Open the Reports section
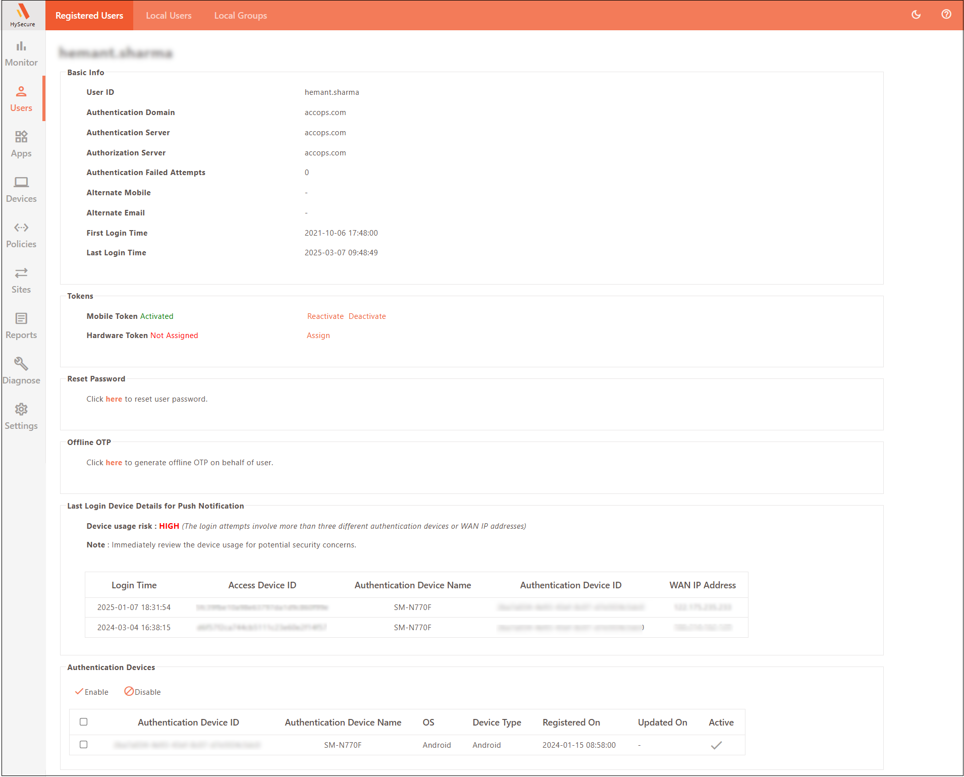 [21, 326]
